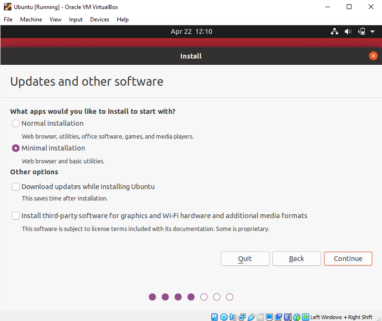Click the virtualization CPU chip icon in status bar
This screenshot has width=382, height=321.
pyautogui.click(x=287, y=317)
